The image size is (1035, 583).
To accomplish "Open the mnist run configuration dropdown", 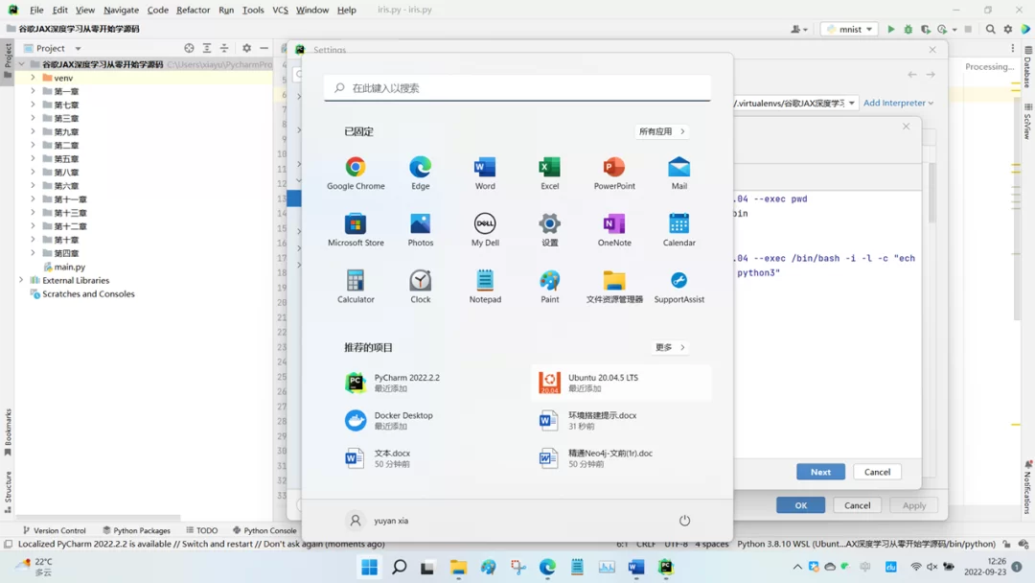I will (849, 29).
